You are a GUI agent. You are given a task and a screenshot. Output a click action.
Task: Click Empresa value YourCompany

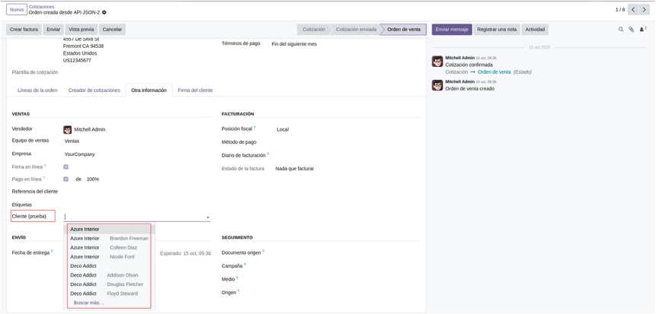(x=79, y=154)
